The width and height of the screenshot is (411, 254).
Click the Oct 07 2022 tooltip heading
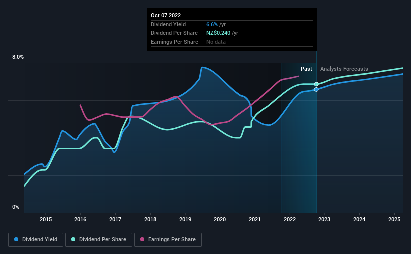click(x=166, y=15)
